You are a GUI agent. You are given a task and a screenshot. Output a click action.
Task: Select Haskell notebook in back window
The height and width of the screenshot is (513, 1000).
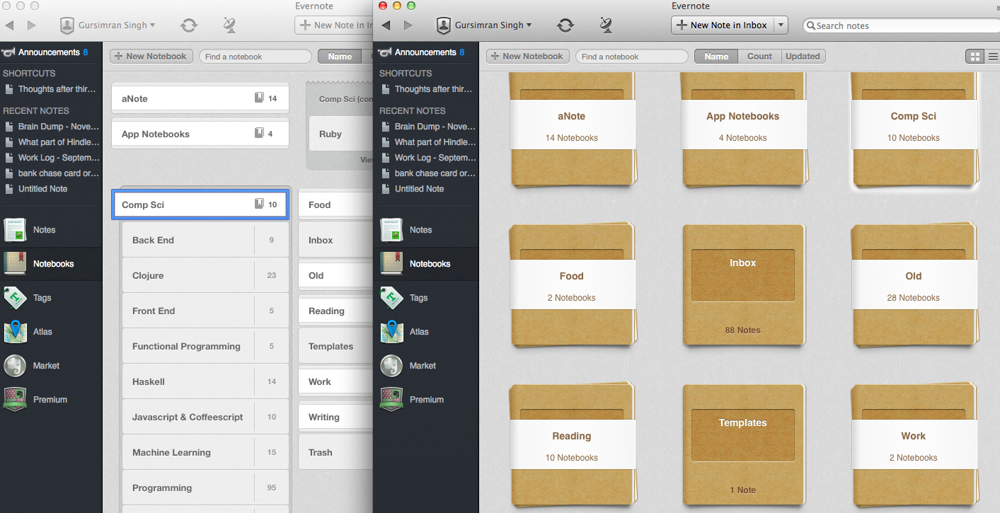[x=205, y=381]
